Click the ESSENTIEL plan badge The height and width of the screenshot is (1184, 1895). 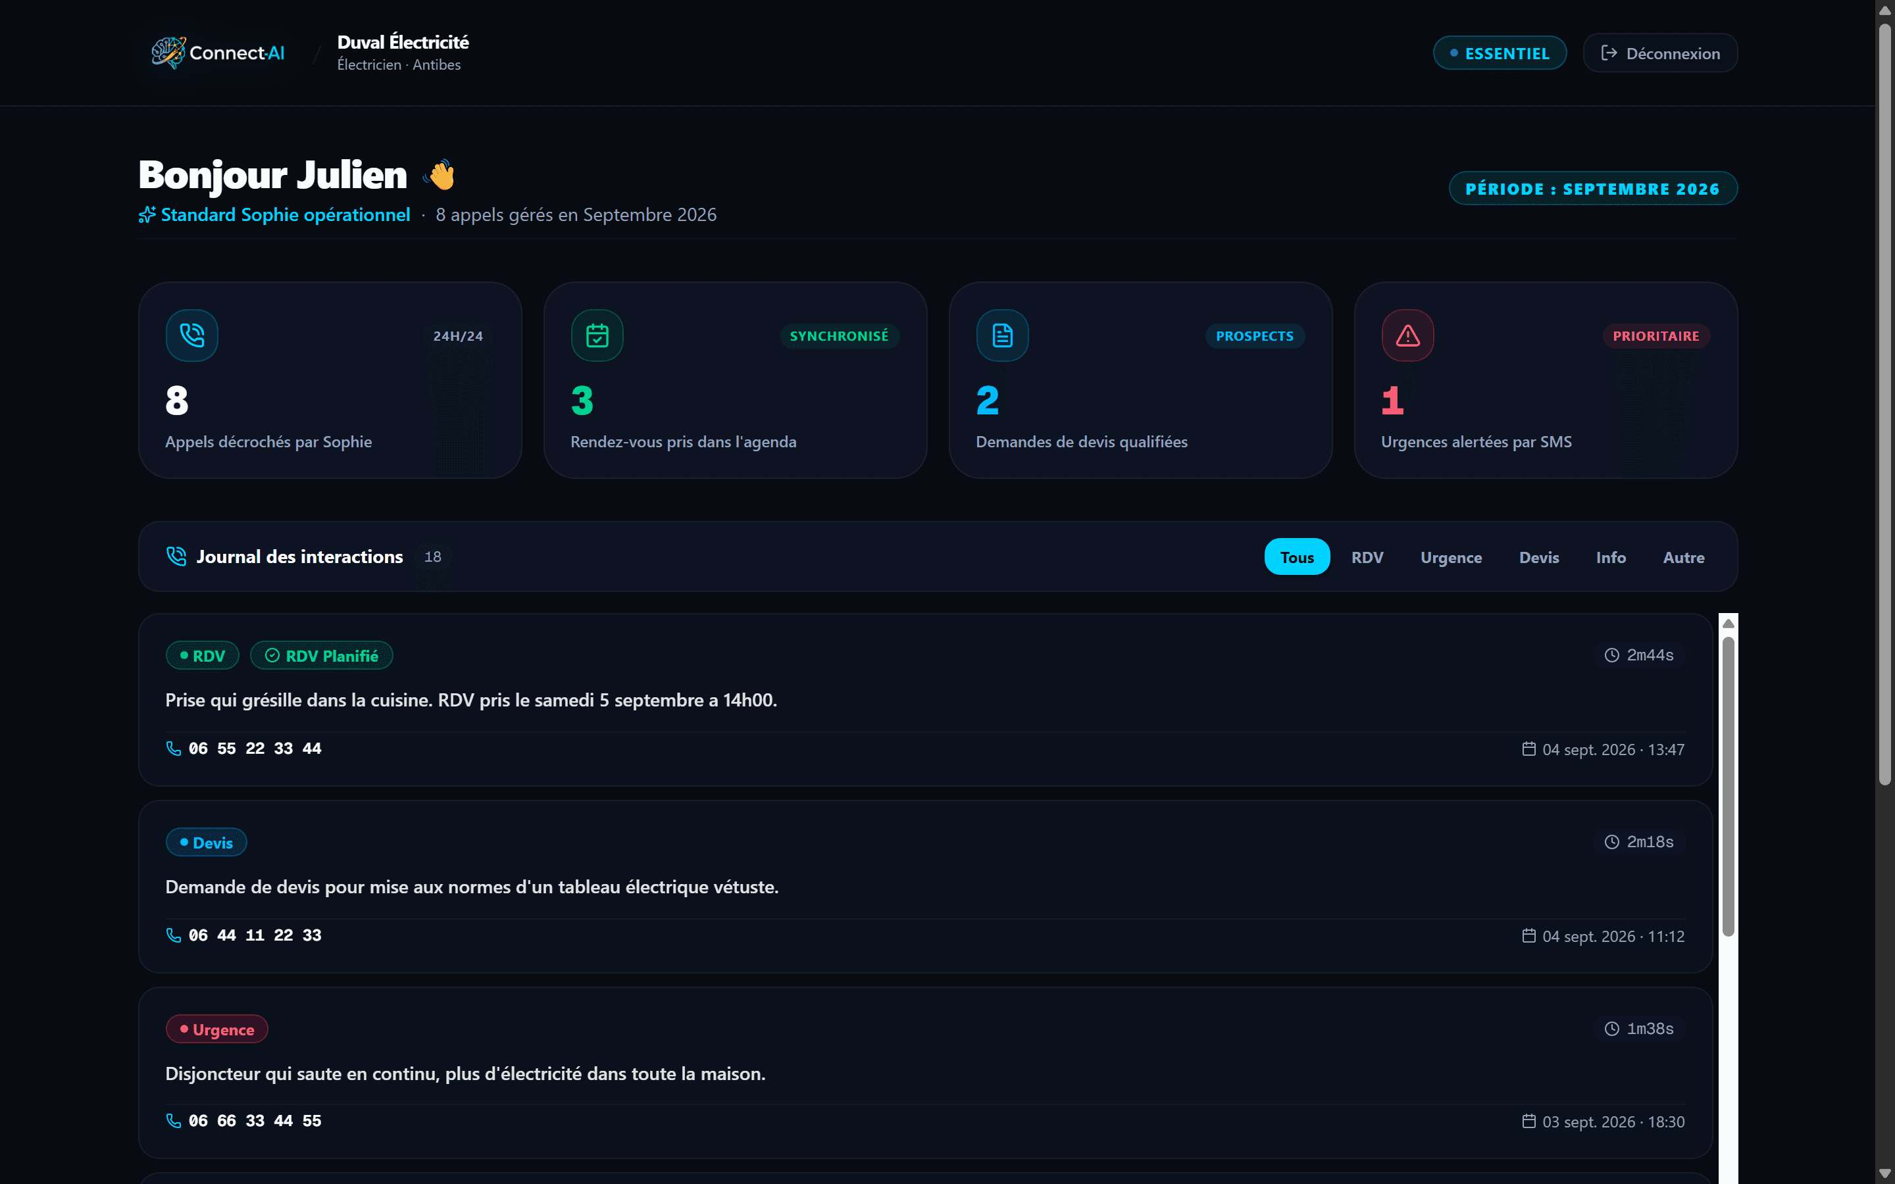coord(1499,53)
